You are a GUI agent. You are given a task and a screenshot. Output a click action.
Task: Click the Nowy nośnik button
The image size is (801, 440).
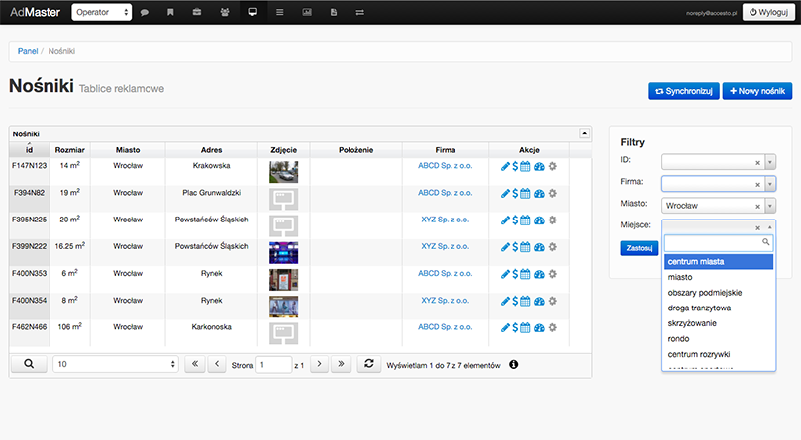pos(757,91)
